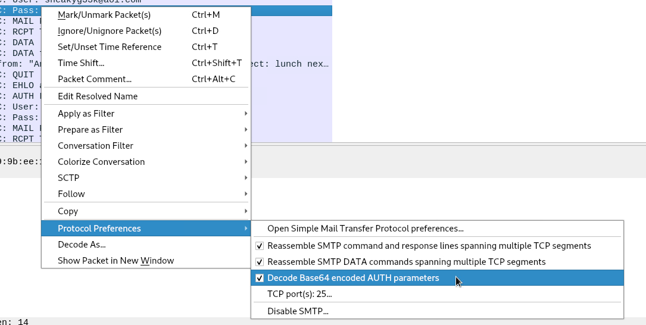Uncheck Decode Base64 encoded AUTH parameters
646x325 pixels.
click(352, 278)
